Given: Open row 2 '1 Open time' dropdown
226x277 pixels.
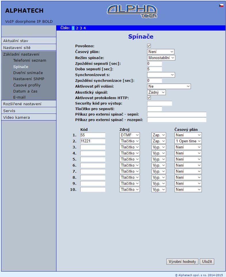Looking at the screenshot, I should (188, 141).
